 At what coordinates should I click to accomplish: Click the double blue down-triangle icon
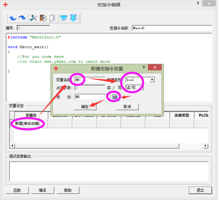[x=73, y=18]
